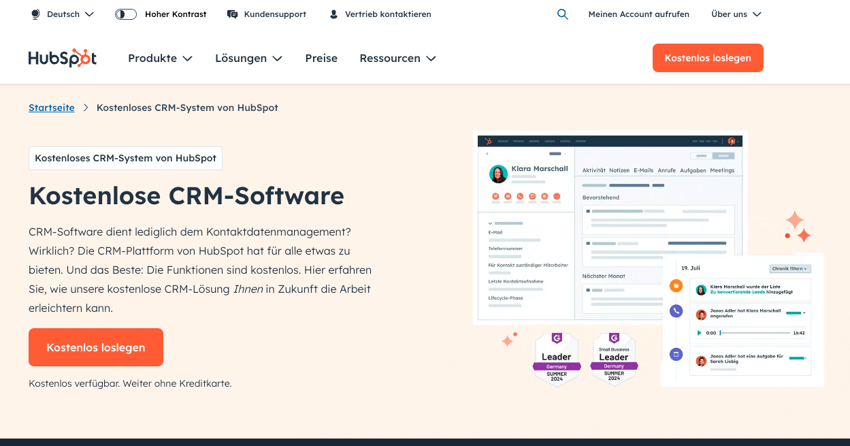Click the phone call icon under Klara Marschall
This screenshot has height=446, width=850.
tap(520, 197)
